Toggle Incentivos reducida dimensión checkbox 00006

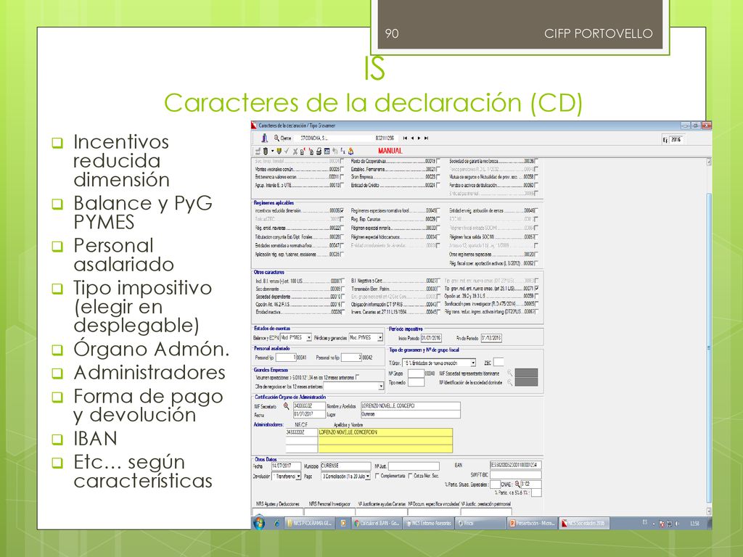[342, 211]
